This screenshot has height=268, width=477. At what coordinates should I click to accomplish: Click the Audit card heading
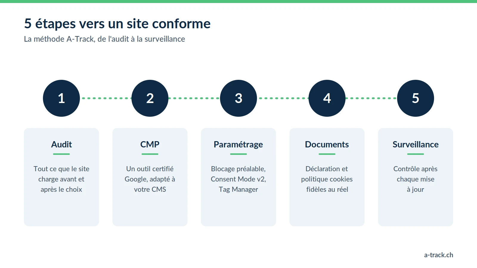click(x=61, y=144)
